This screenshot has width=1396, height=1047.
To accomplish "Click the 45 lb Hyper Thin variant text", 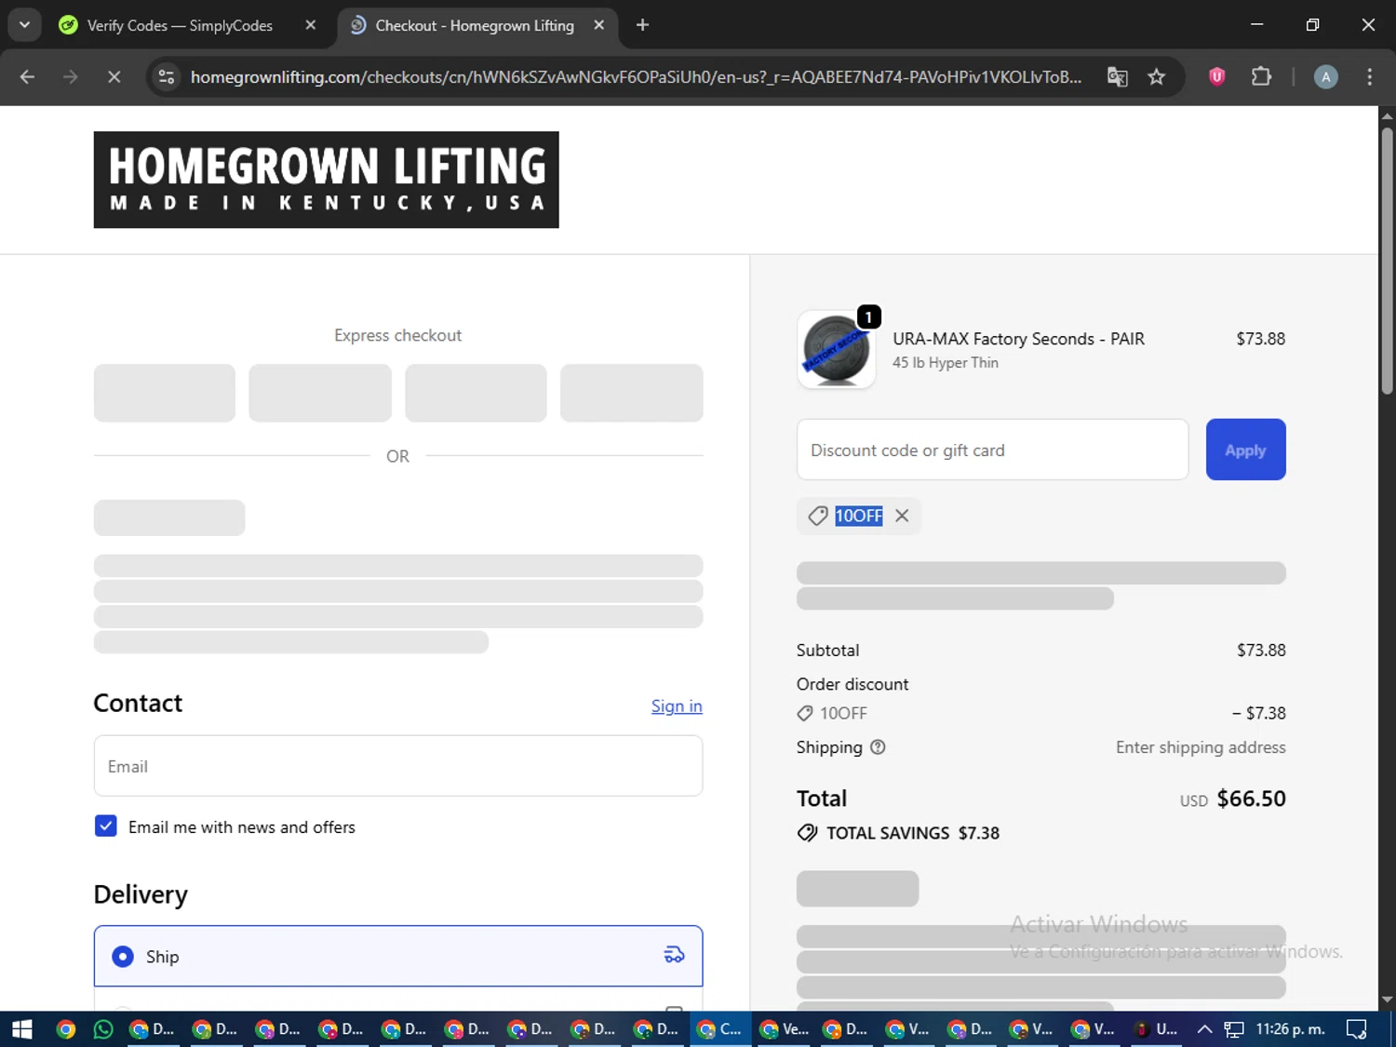I will point(946,363).
